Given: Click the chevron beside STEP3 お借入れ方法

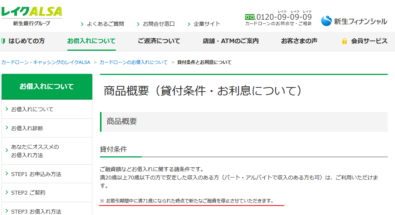Looking at the screenshot, I should [7, 211].
